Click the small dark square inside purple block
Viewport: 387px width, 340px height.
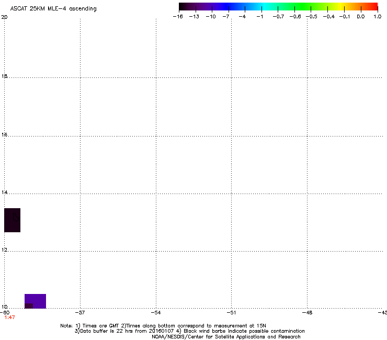(29, 305)
